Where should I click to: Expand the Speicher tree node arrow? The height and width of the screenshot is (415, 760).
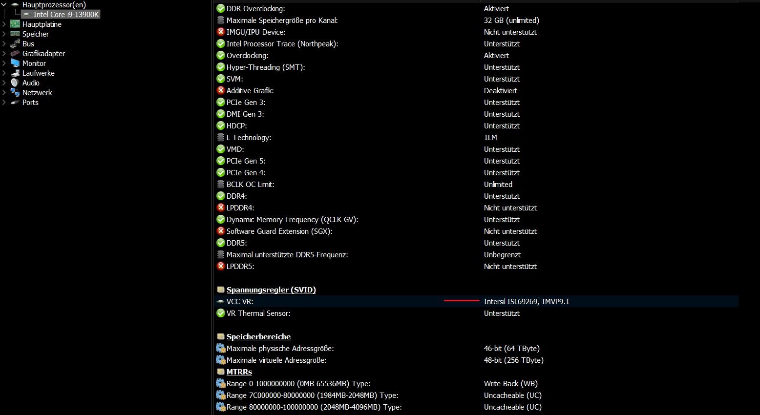[4, 34]
